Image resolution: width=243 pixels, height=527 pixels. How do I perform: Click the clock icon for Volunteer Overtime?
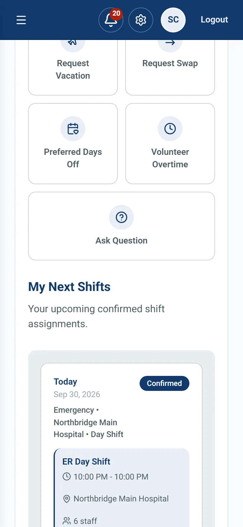click(x=170, y=129)
